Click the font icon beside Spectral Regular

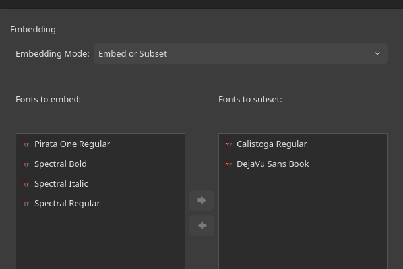pyautogui.click(x=26, y=203)
